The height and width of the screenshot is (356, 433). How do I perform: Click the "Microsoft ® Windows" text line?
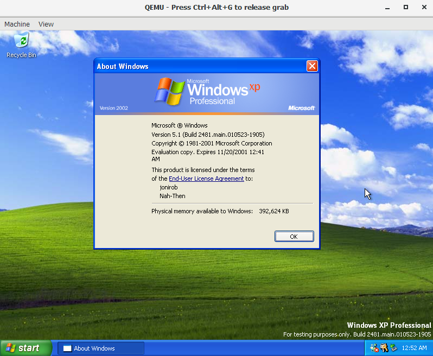pyautogui.click(x=180, y=126)
